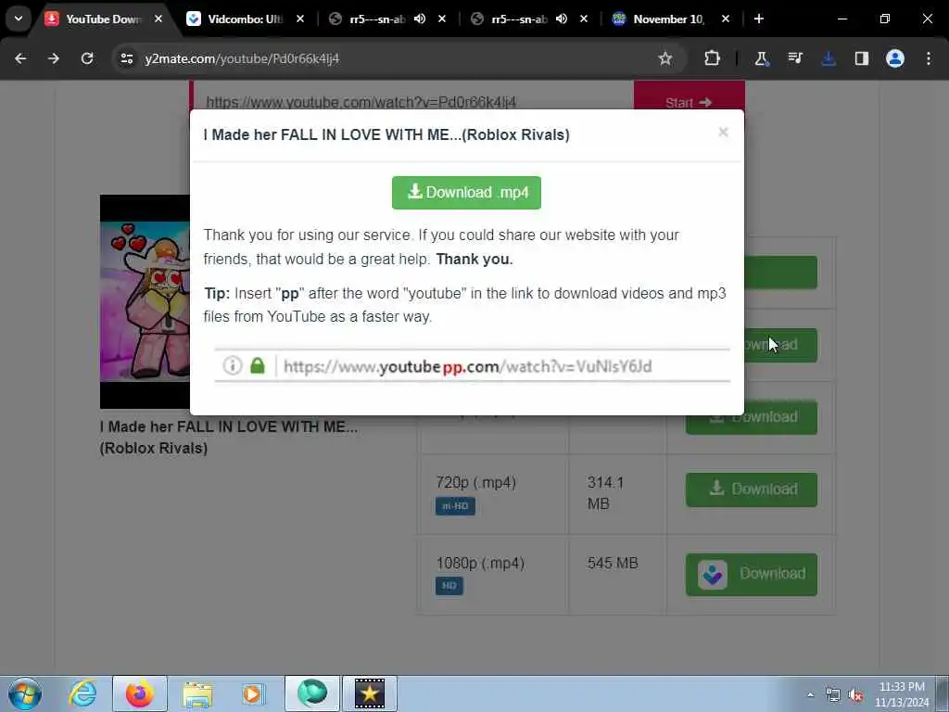This screenshot has width=949, height=712.
Task: Click the green padlock icon in the example URL
Action: click(258, 365)
